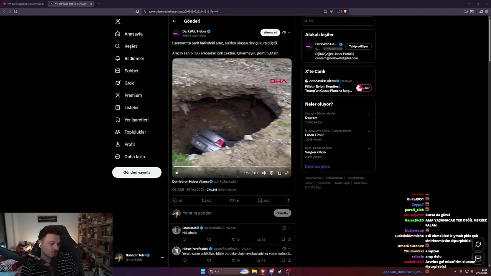
Task: Open a new browser tab
Action: click(98, 4)
